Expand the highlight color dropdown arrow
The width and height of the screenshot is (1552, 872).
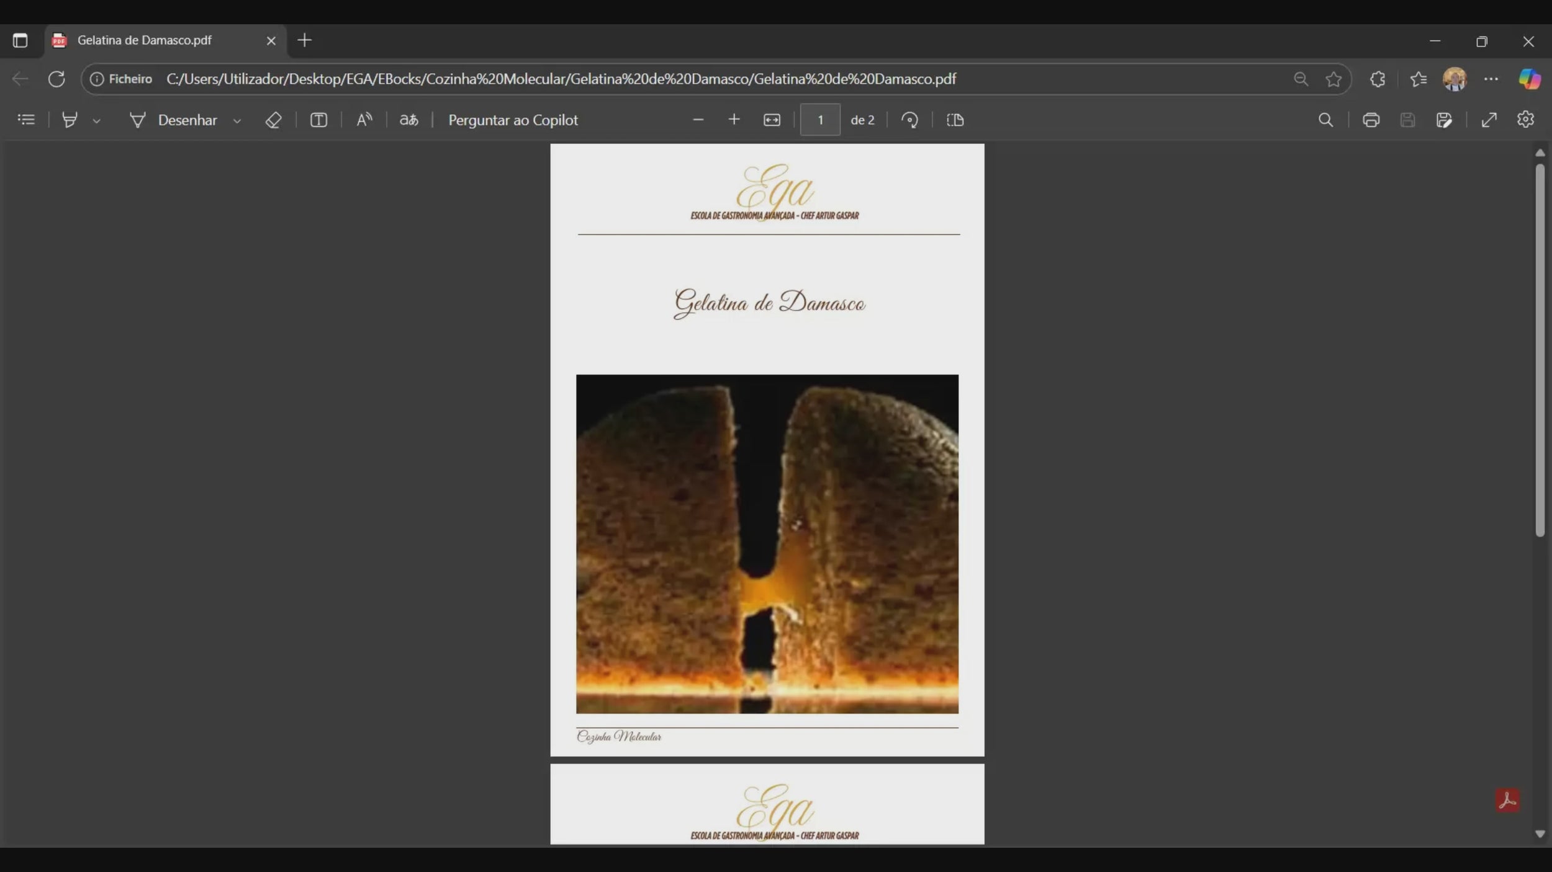coord(96,121)
